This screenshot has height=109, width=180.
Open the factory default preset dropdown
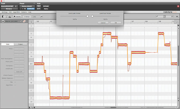pyautogui.click(x=27, y=6)
